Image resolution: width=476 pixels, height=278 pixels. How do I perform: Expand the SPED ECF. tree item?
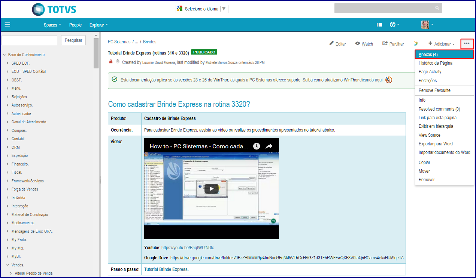tap(7, 63)
